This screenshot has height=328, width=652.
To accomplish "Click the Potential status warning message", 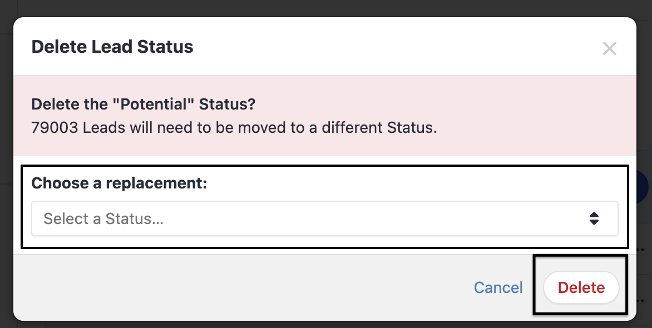I will [142, 104].
